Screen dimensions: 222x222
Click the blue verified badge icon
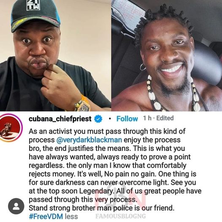click(98, 119)
